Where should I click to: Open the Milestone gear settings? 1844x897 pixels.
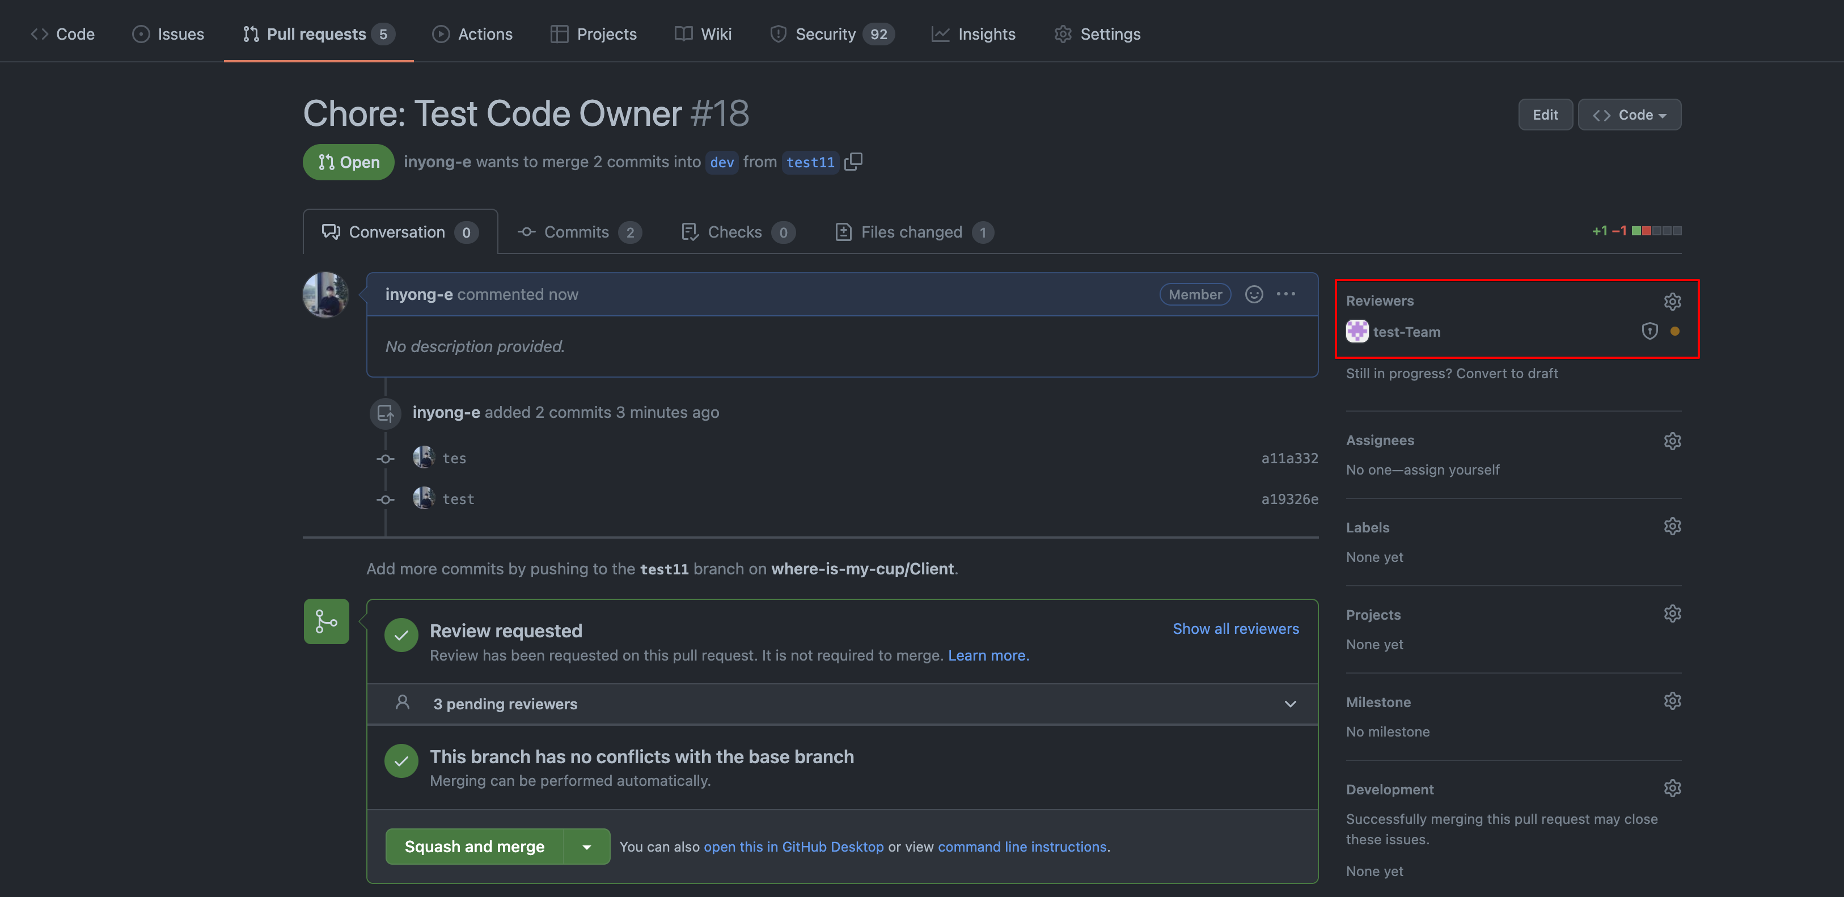(x=1672, y=701)
